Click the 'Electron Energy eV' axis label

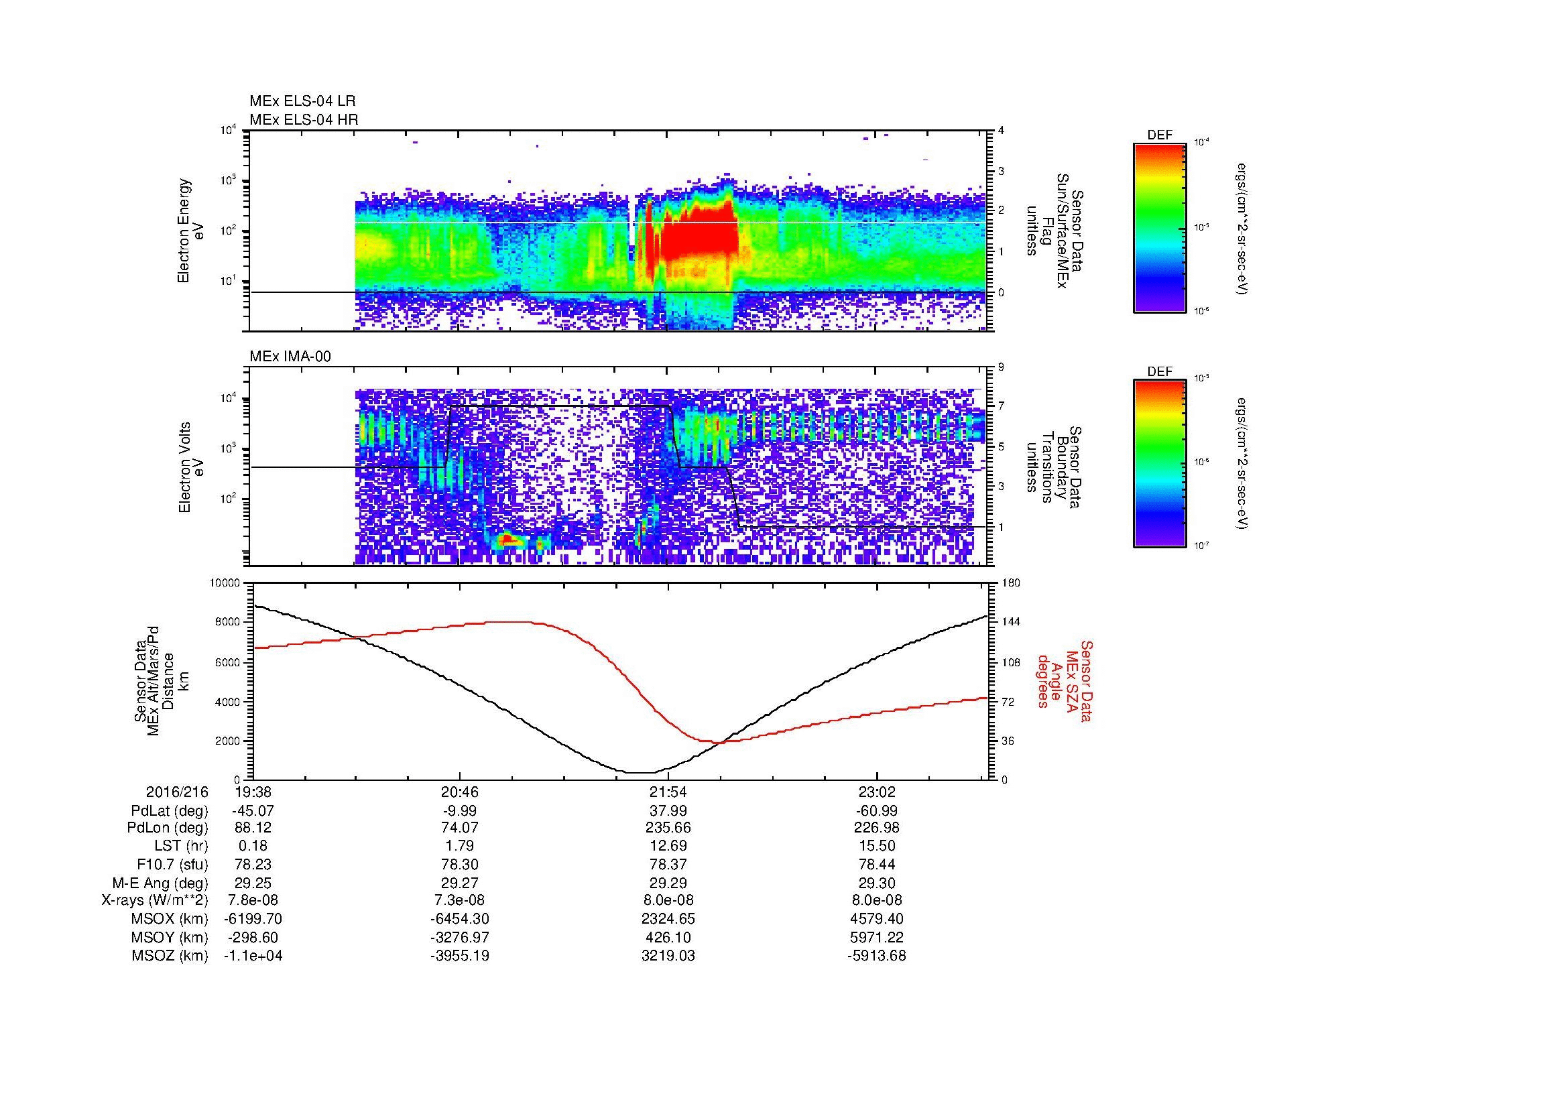click(x=191, y=231)
